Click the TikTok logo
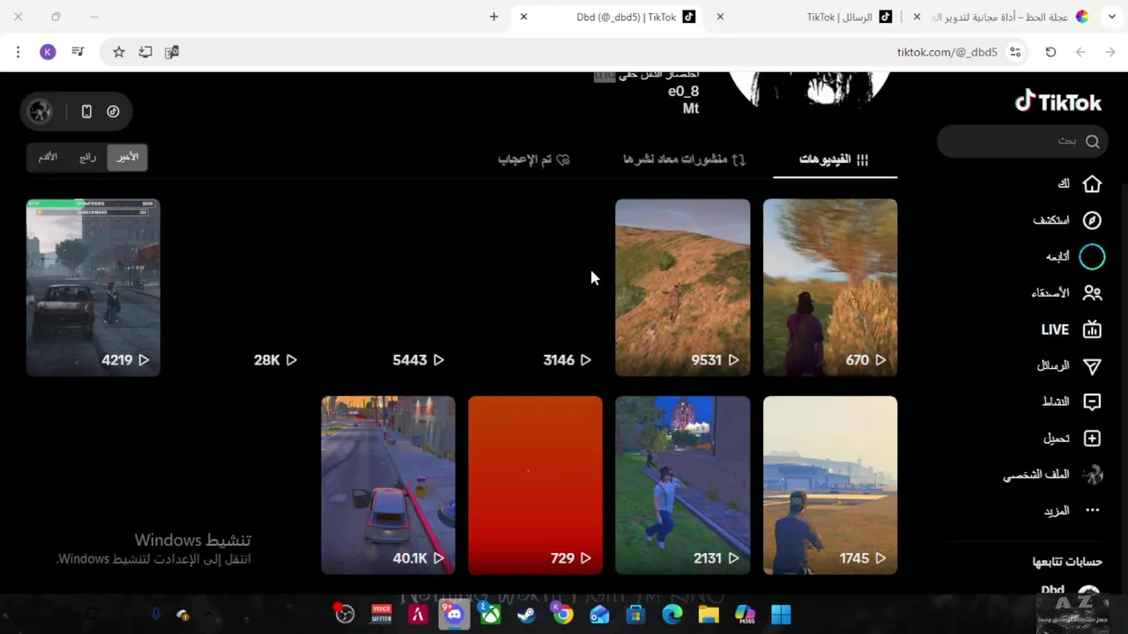1128x634 pixels. pyautogui.click(x=1058, y=102)
